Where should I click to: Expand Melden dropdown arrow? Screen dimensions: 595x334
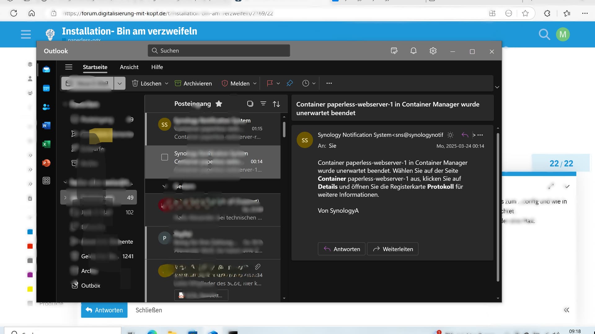[255, 83]
